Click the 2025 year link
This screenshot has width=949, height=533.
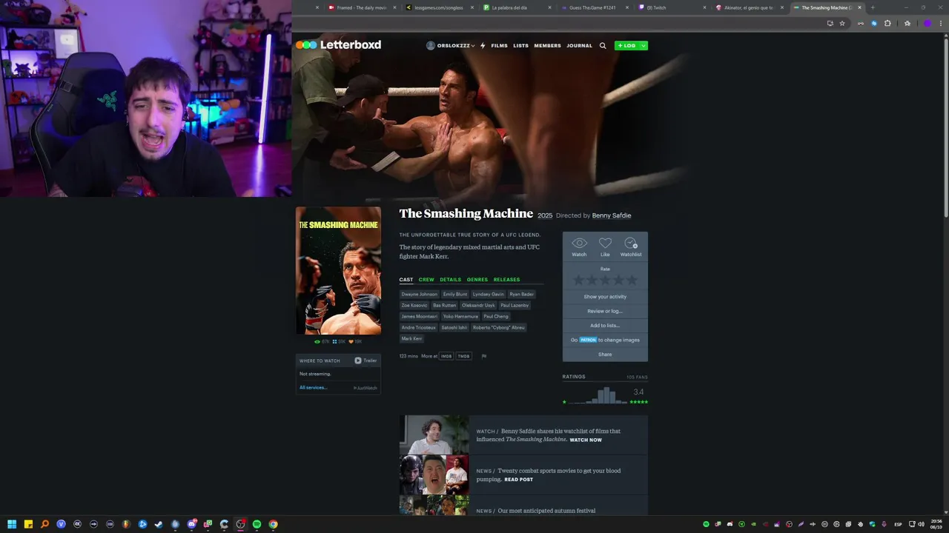[x=545, y=215]
